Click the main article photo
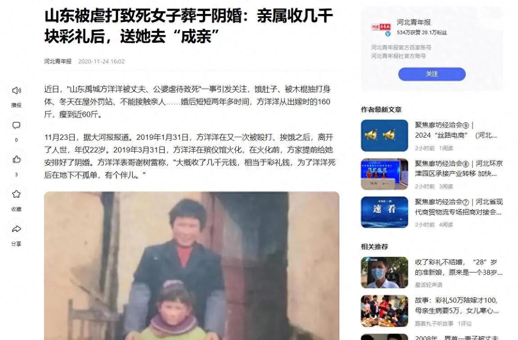Screen dimensions: 518x340 (x=192, y=266)
